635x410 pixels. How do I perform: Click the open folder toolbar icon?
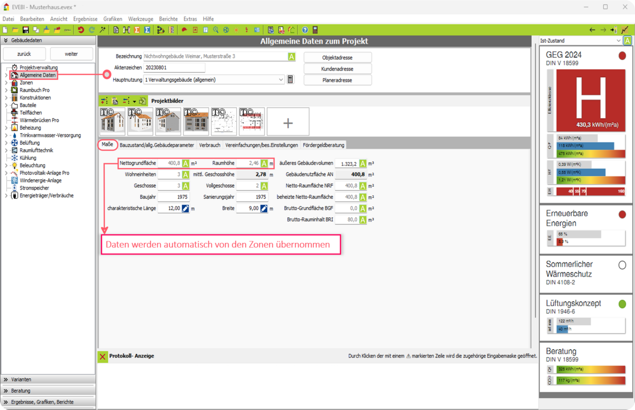click(x=15, y=30)
